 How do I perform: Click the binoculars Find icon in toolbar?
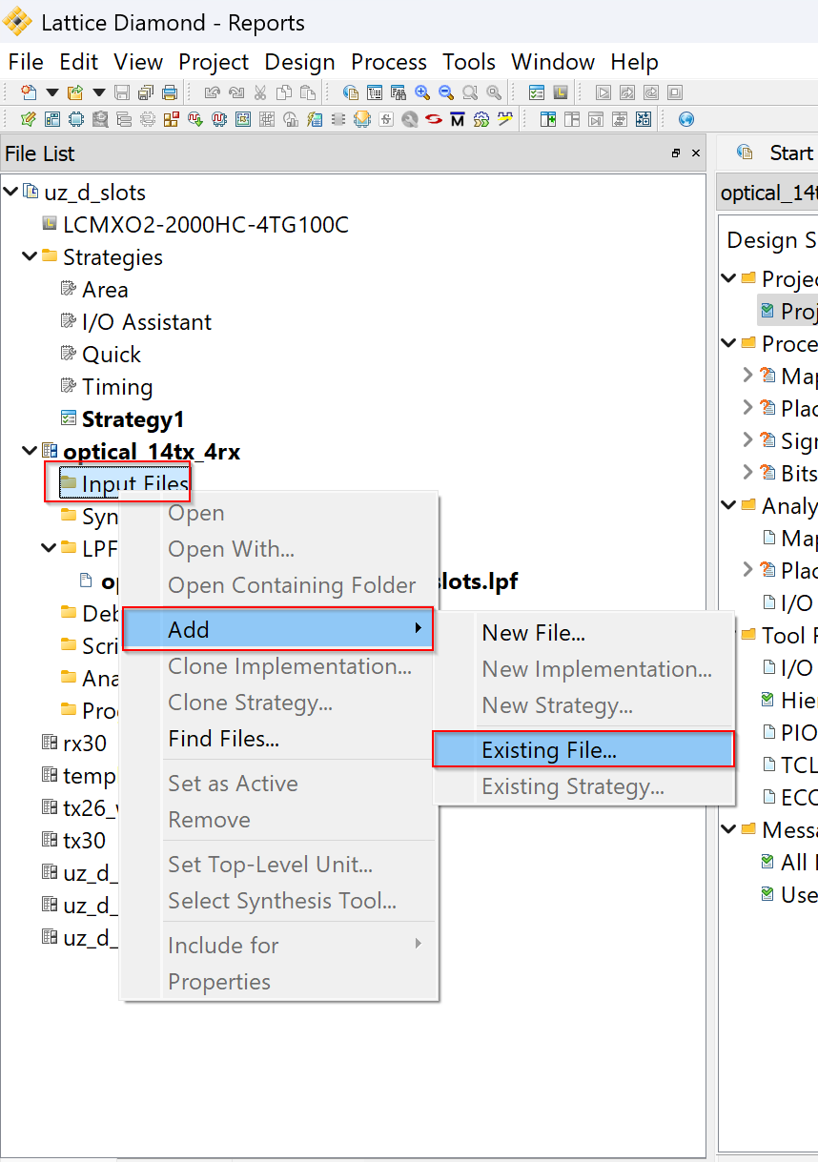(x=399, y=92)
